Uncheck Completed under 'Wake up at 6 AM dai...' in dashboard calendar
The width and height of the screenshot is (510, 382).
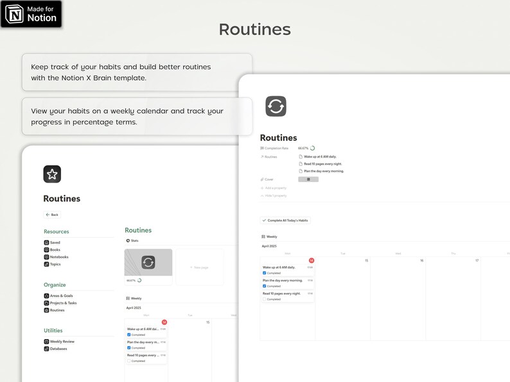129,335
